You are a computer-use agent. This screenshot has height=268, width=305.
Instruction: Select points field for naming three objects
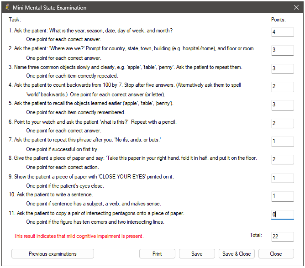click(283, 68)
